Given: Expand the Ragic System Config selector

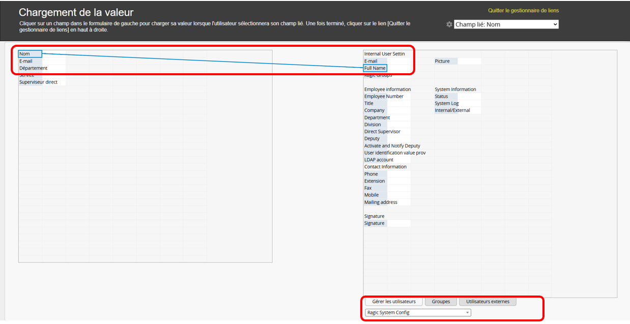Looking at the screenshot, I should 417,313.
